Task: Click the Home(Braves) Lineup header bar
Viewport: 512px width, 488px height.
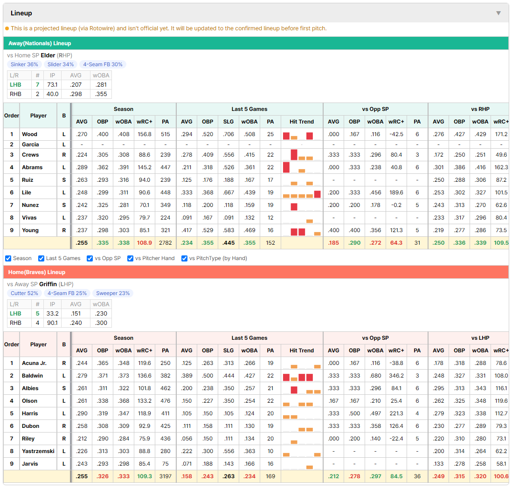Action: 256,272
